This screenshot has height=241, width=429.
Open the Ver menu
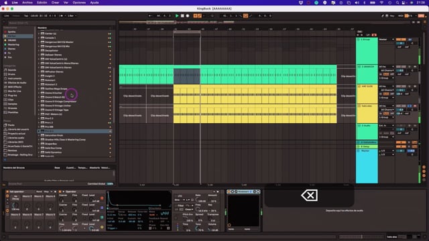click(x=66, y=3)
